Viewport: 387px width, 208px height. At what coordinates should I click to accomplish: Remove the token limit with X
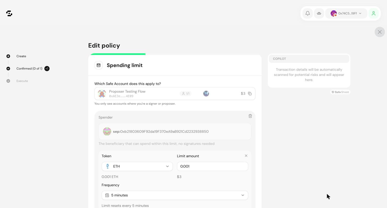point(246,156)
